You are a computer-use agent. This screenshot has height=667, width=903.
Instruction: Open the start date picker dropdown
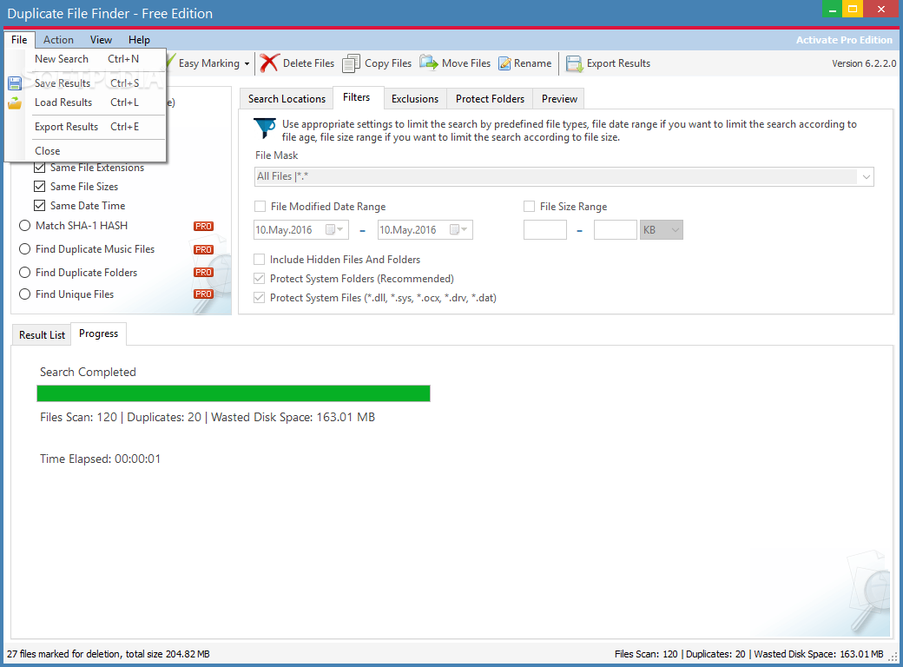[x=335, y=230]
